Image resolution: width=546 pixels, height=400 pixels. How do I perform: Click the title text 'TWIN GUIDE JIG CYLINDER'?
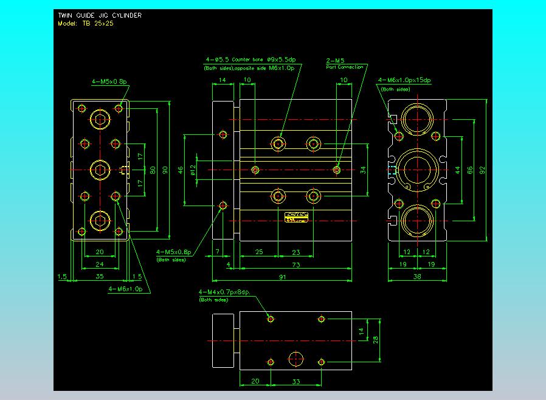coord(100,15)
